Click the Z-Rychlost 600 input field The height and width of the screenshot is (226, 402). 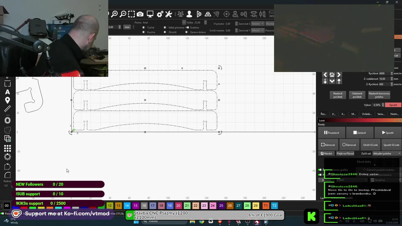point(384,84)
